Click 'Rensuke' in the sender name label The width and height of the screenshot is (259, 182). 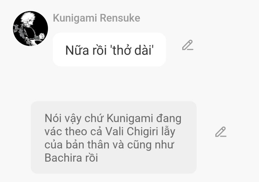pyautogui.click(x=120, y=18)
